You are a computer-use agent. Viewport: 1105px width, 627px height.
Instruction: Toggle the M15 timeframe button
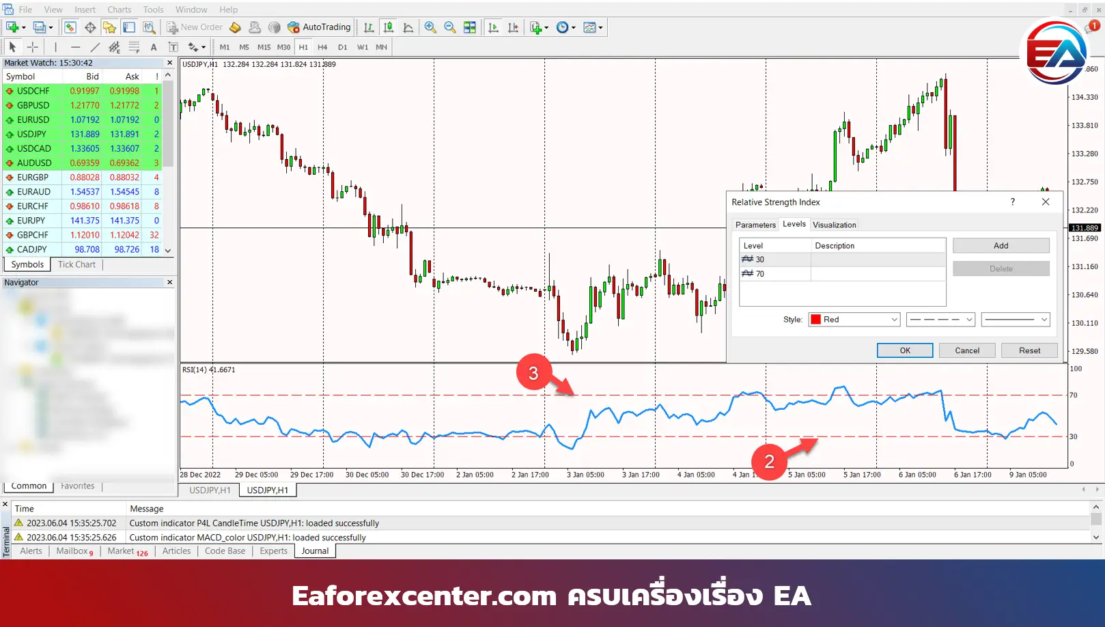point(264,47)
